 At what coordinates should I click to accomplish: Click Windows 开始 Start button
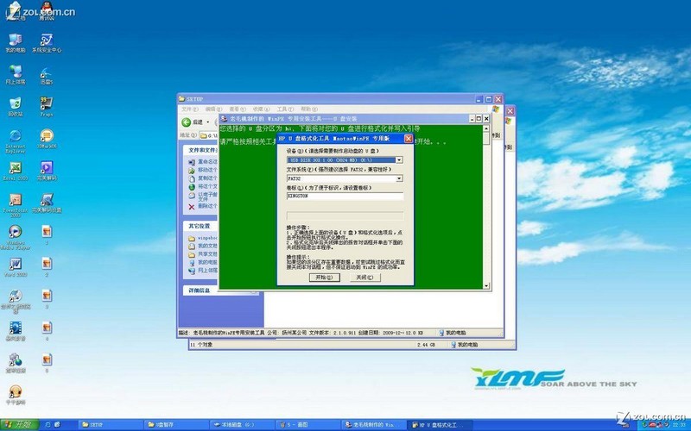click(x=19, y=425)
